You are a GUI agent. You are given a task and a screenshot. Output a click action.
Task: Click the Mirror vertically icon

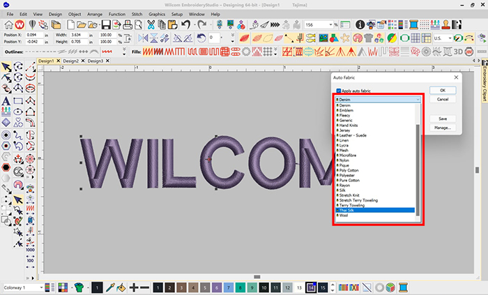[x=154, y=38]
